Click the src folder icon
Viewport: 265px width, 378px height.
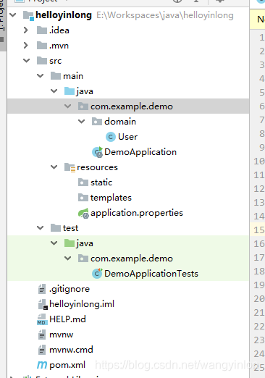pyautogui.click(x=42, y=61)
